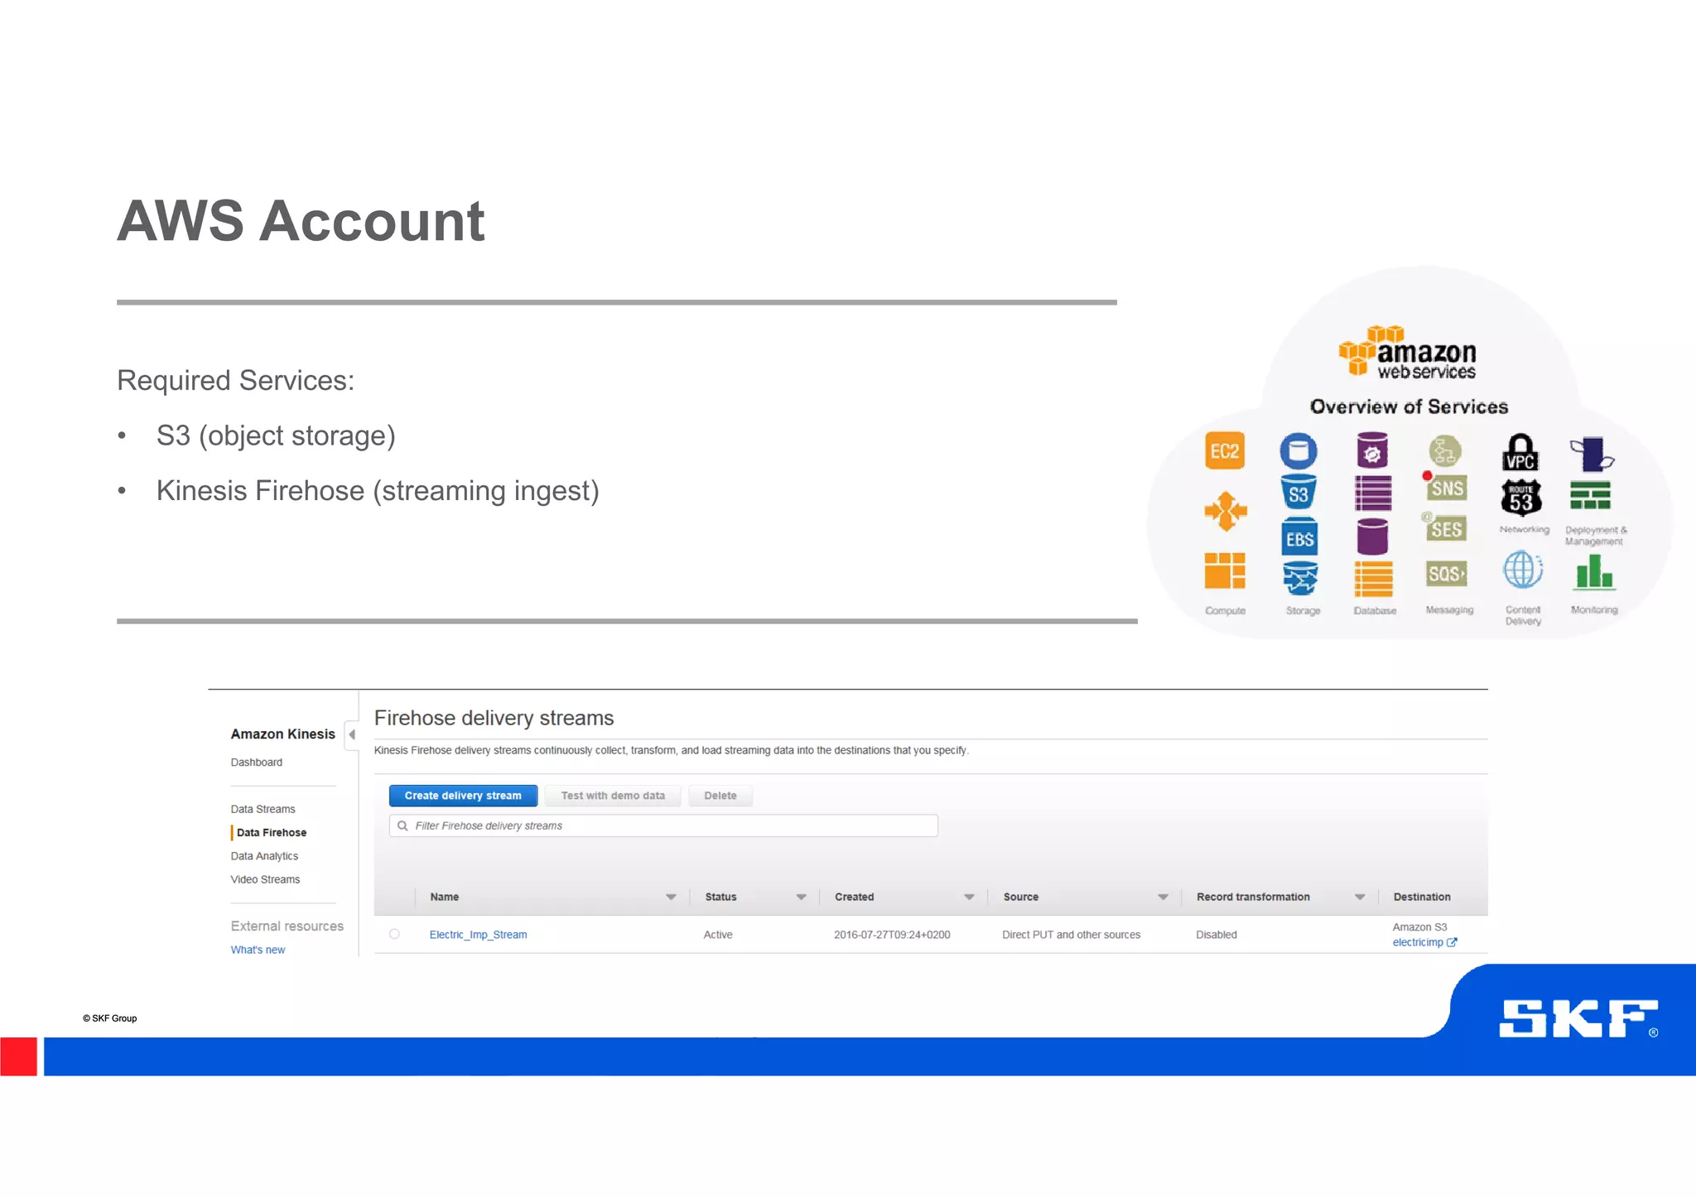Viewport: 1696px width, 1198px height.
Task: Click the 'Firehose delivery streams' page title
Action: [494, 718]
